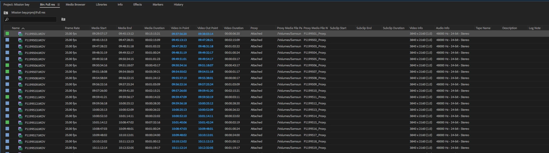
Task: Click green label swatch of P1199515.MOV
Action: [7, 122]
